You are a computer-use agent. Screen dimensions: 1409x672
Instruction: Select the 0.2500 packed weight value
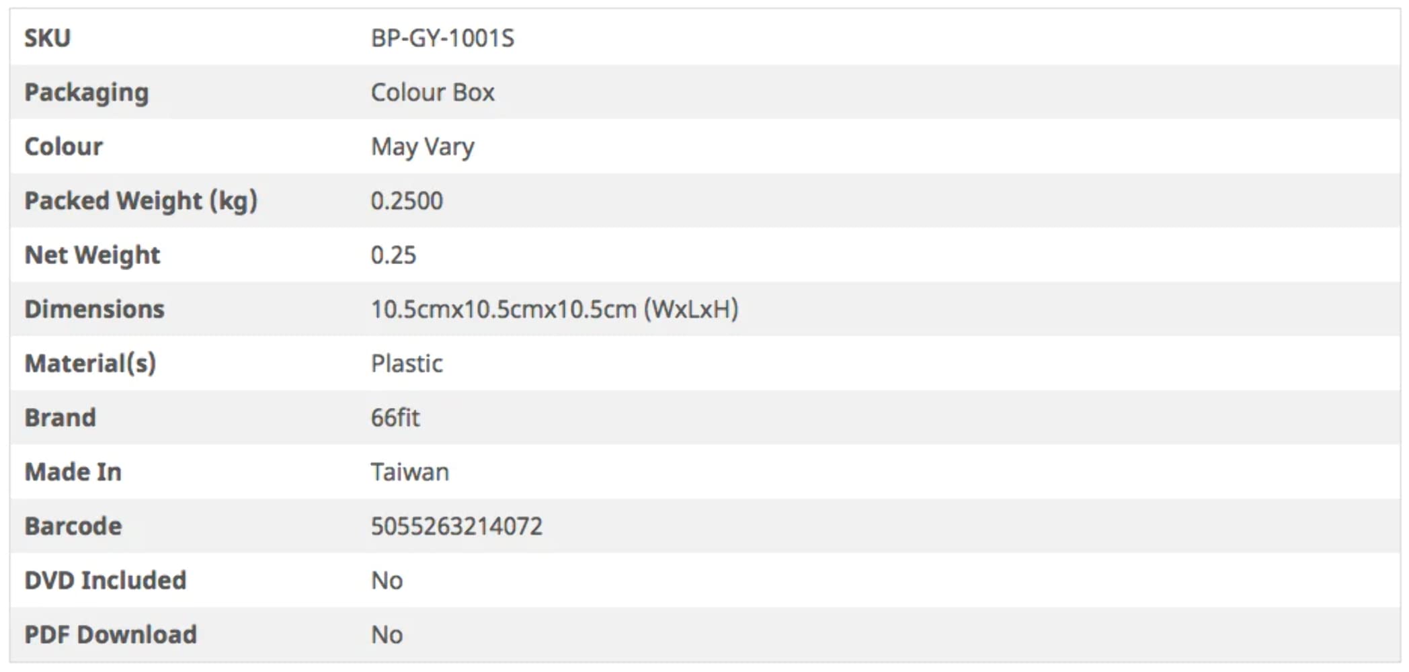(x=407, y=201)
